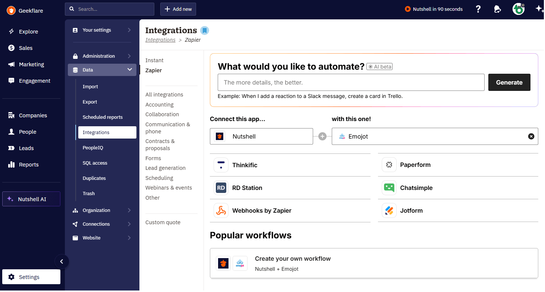Open the Duplicates page
Viewport: 545px width, 292px height.
pyautogui.click(x=94, y=178)
